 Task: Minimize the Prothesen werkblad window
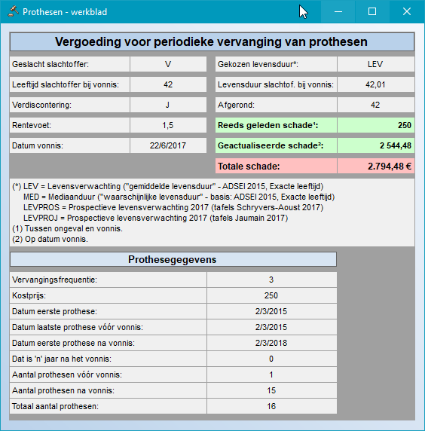(x=338, y=11)
